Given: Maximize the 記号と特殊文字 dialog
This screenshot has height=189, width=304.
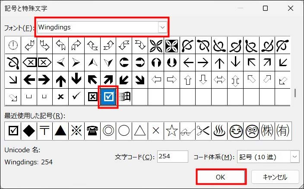Looking at the screenshot, I should (x=265, y=8).
